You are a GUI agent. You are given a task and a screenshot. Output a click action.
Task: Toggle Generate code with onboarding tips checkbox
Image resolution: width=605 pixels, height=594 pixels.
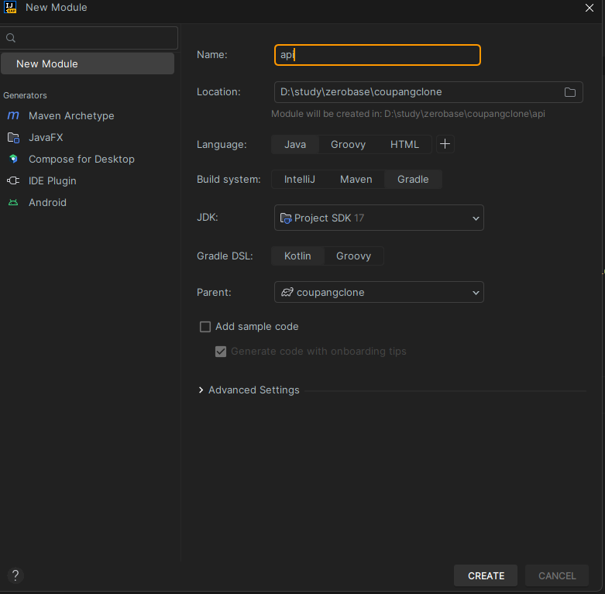(221, 352)
